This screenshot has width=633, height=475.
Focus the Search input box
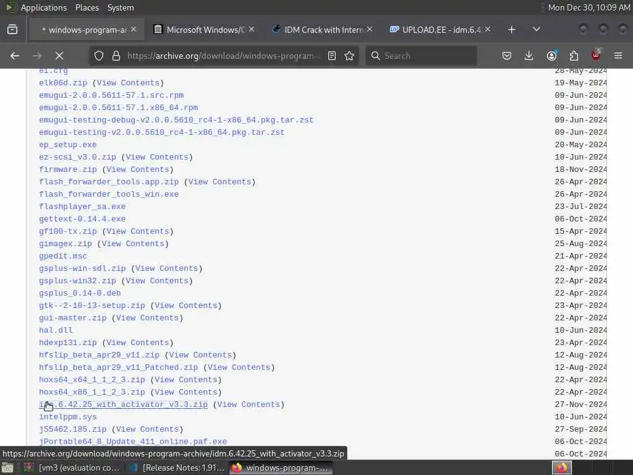click(x=422, y=56)
